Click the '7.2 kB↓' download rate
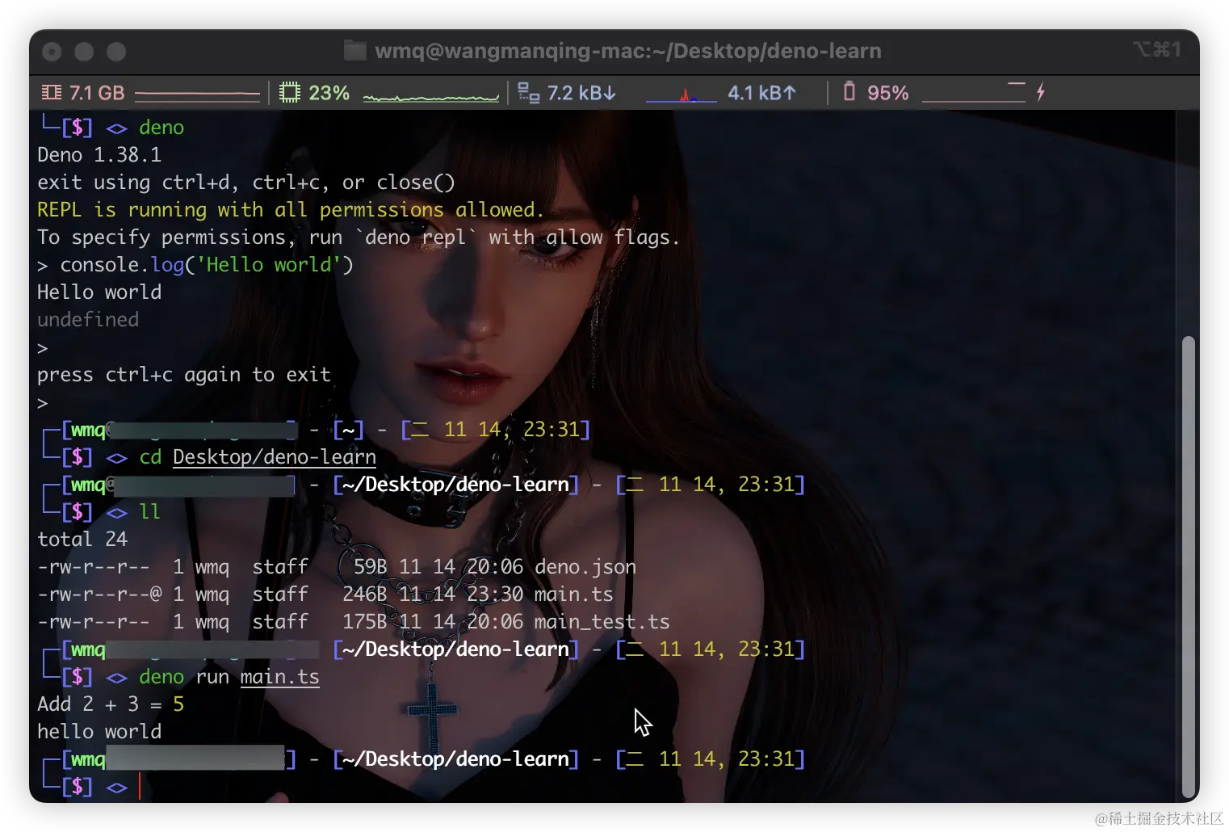Screen dimensions: 1229x832 pyautogui.click(x=581, y=93)
